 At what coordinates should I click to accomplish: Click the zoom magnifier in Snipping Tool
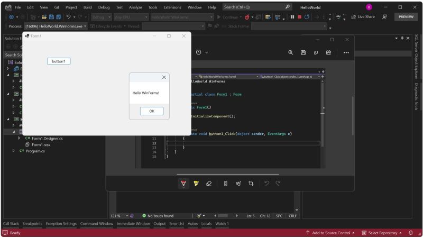pyautogui.click(x=290, y=52)
